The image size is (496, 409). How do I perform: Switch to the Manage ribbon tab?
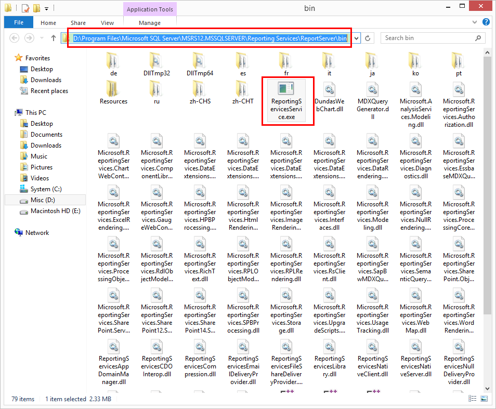click(150, 23)
